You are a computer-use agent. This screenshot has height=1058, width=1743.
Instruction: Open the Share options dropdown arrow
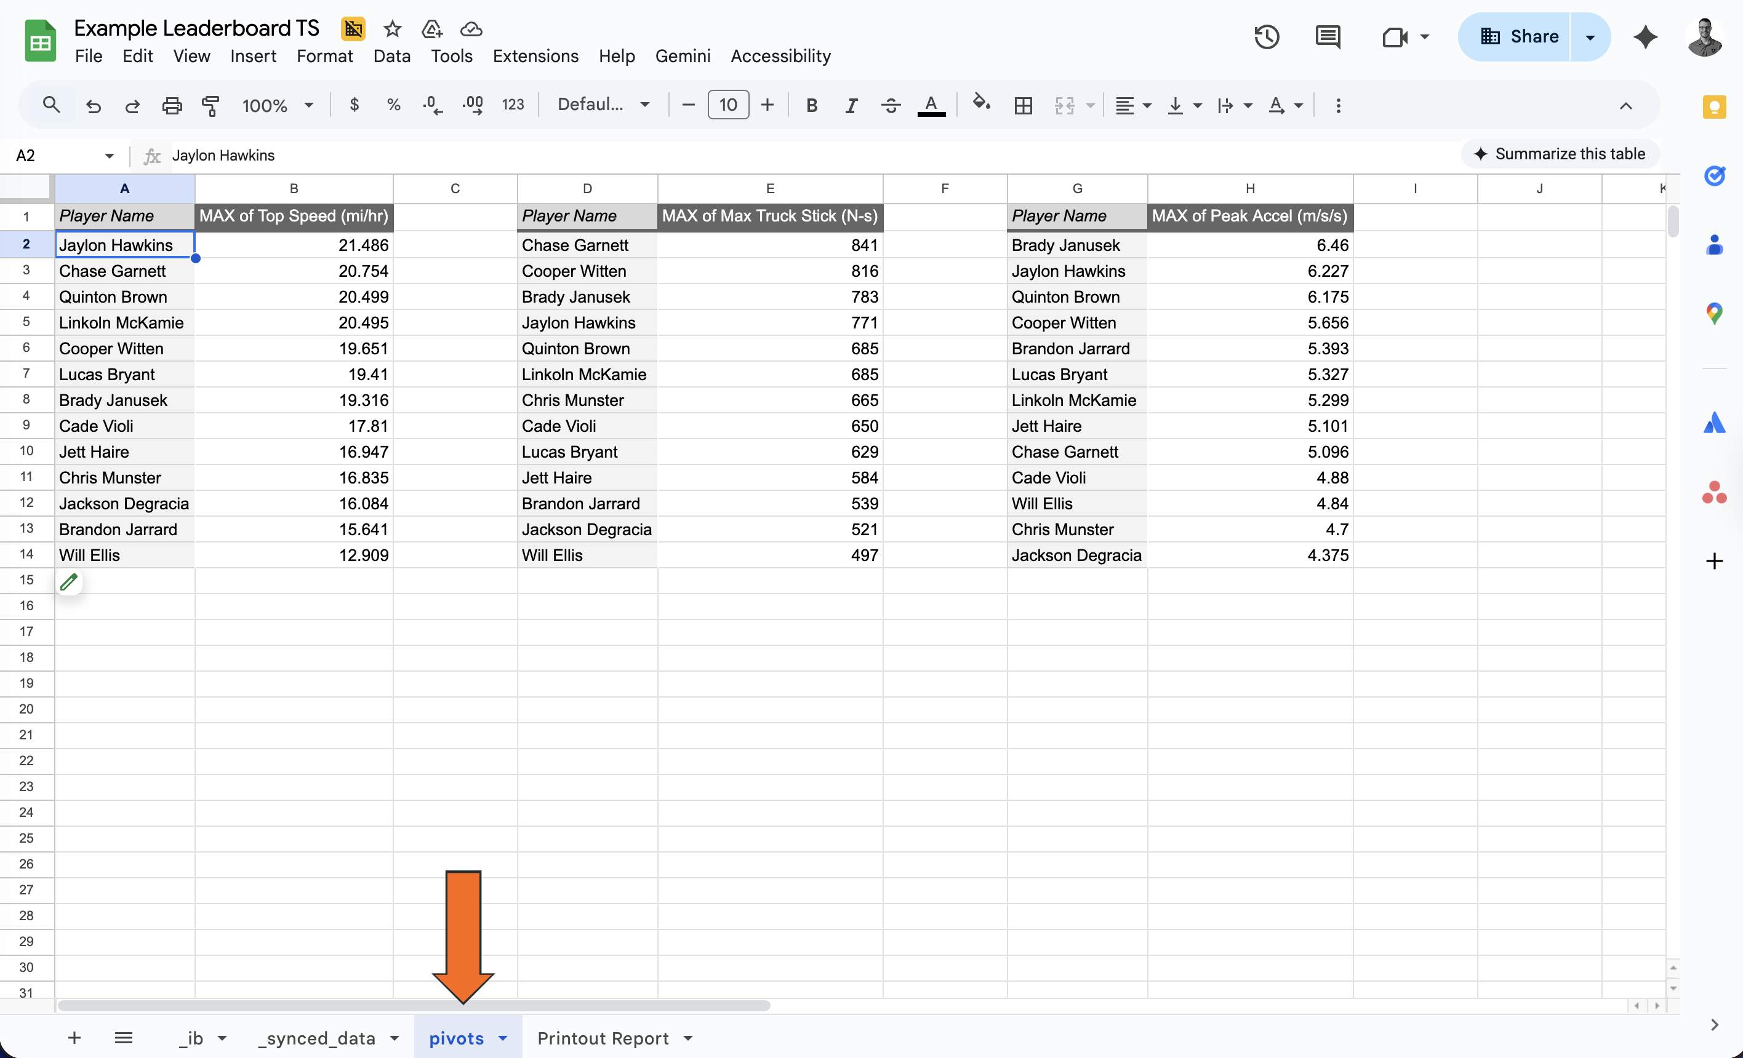(1590, 37)
